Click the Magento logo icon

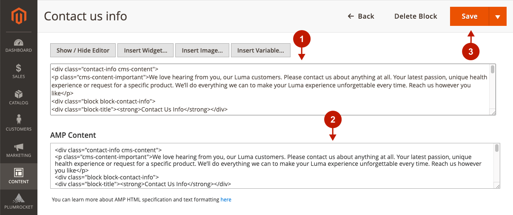pos(18,16)
